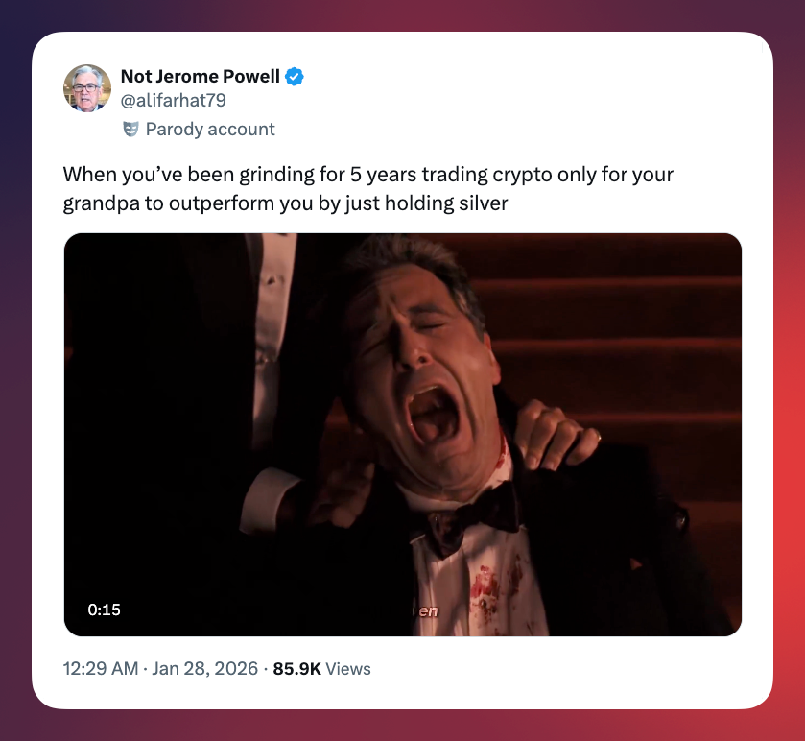Click the subtitle text in the video
The height and width of the screenshot is (741, 805).
(427, 611)
